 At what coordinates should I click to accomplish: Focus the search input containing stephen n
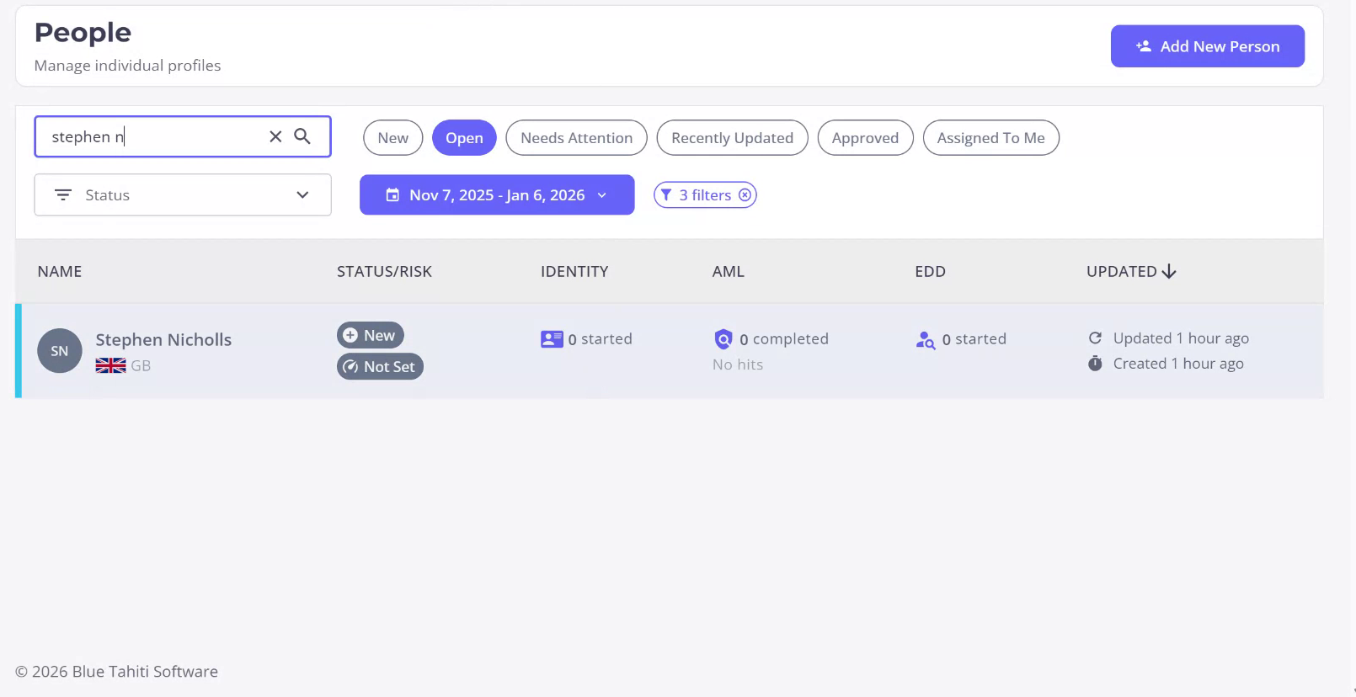tap(152, 137)
